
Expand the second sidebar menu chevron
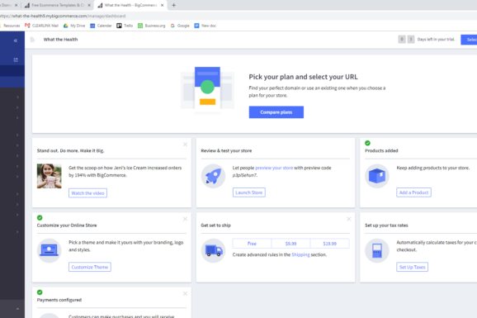click(17, 107)
